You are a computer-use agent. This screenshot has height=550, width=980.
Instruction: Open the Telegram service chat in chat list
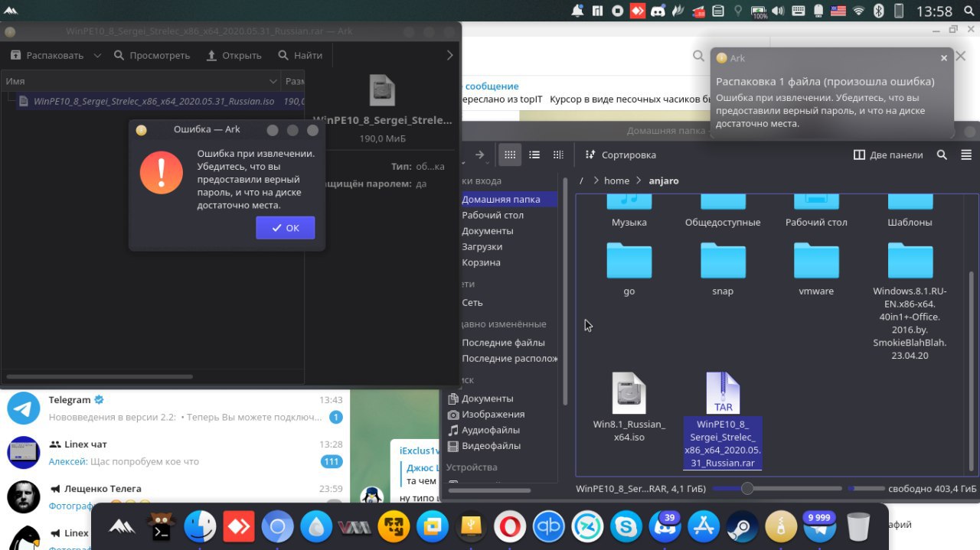point(175,408)
